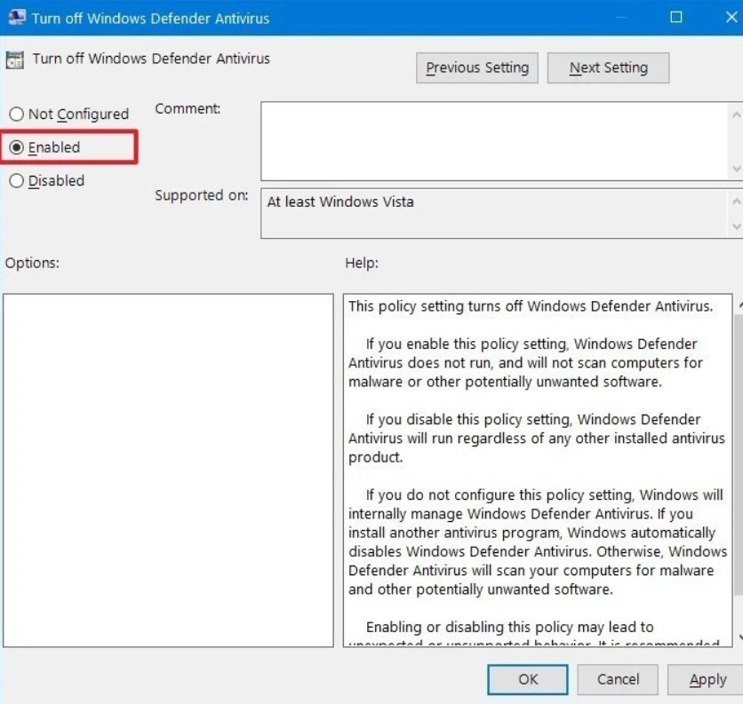The height and width of the screenshot is (704, 743).
Task: Choose the Enabled radio option
Action: pos(17,147)
